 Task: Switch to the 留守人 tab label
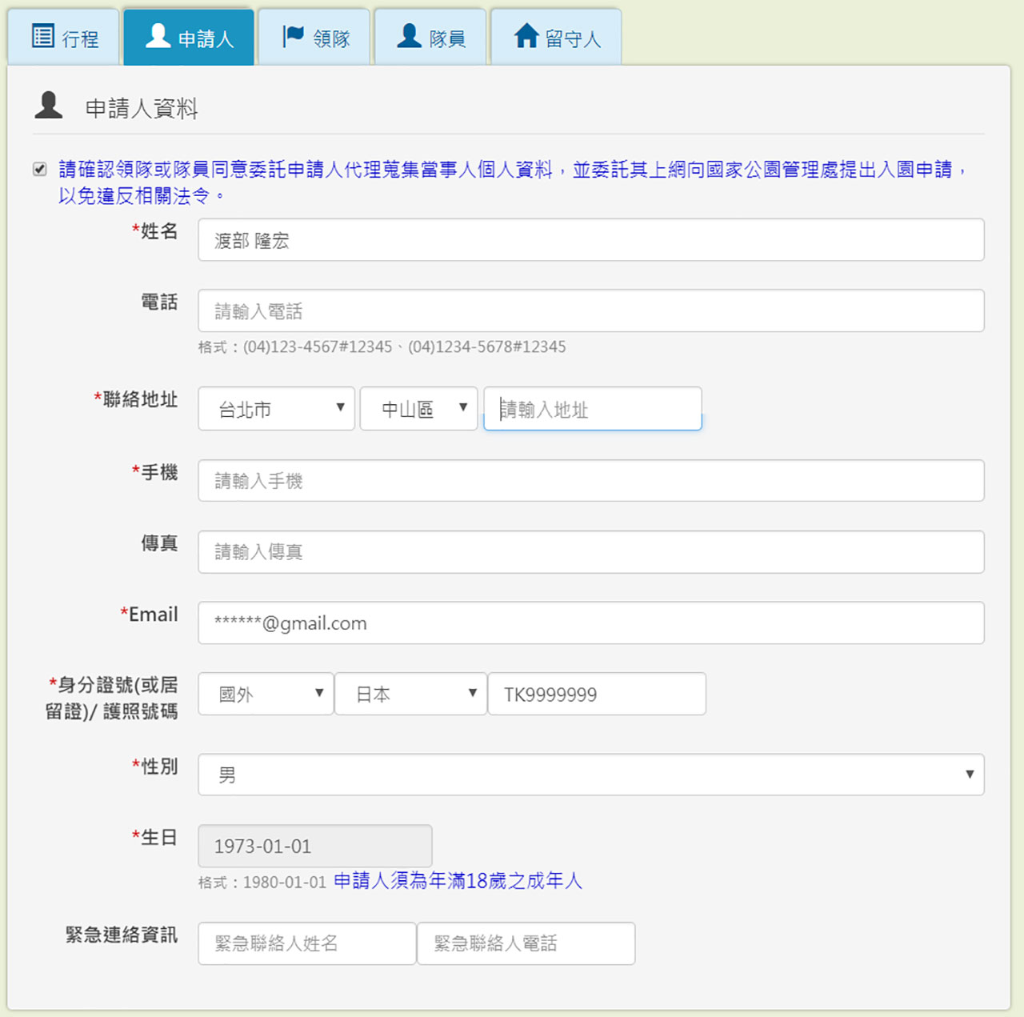[x=573, y=39]
